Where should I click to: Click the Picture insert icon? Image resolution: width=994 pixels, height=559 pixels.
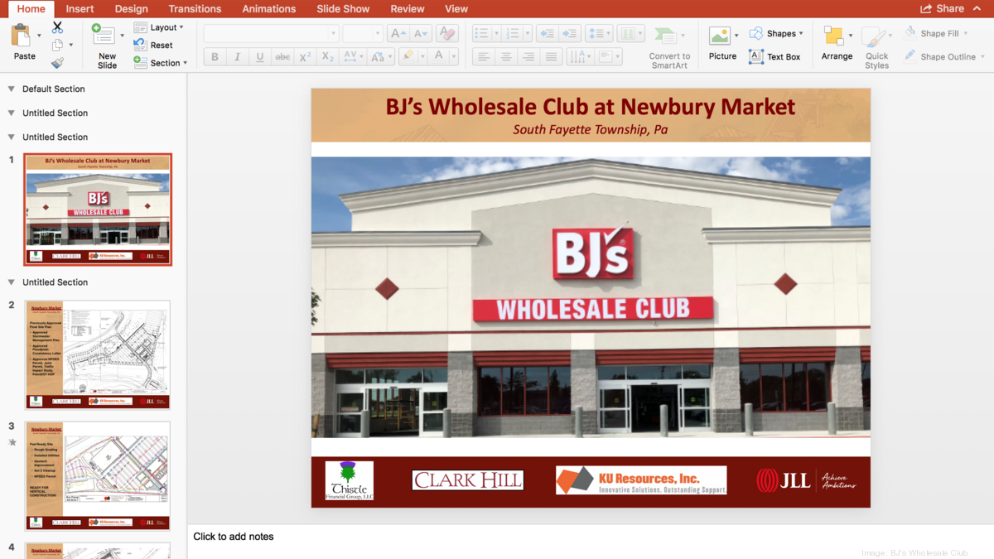tap(720, 36)
